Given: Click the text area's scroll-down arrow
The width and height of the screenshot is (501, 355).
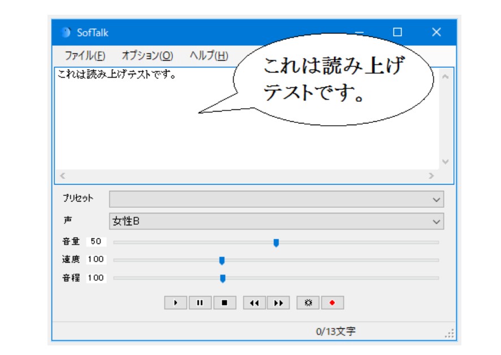Looking at the screenshot, I should point(446,161).
